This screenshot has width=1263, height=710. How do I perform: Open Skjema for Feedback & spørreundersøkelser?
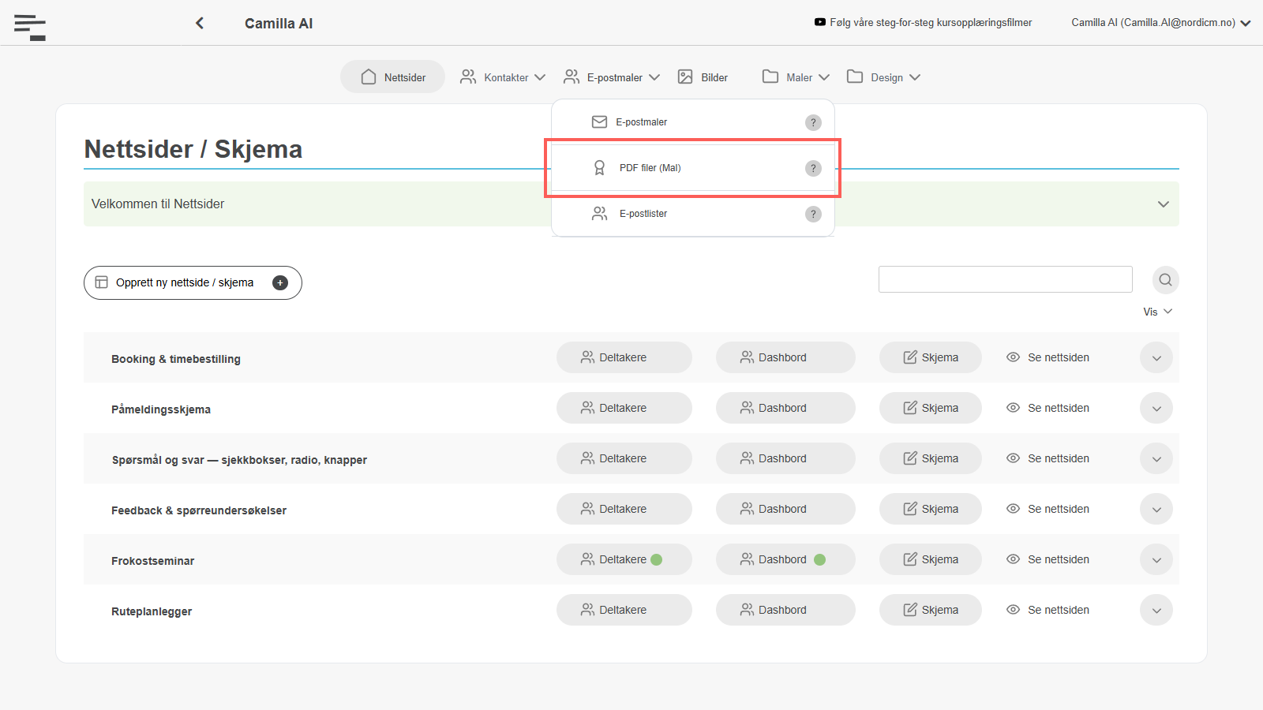931,509
